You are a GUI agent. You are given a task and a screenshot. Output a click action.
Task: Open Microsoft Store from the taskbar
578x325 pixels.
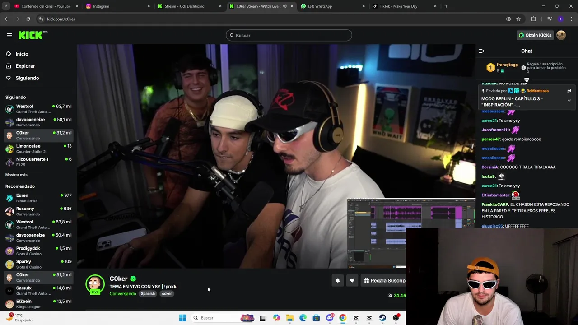point(316,318)
